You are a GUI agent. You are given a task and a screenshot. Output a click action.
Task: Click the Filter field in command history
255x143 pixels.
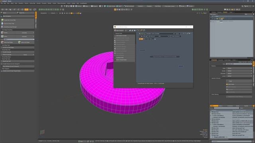tap(226, 108)
